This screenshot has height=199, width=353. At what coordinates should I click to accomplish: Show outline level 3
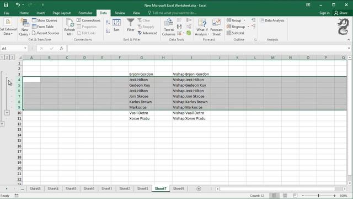(12, 57)
